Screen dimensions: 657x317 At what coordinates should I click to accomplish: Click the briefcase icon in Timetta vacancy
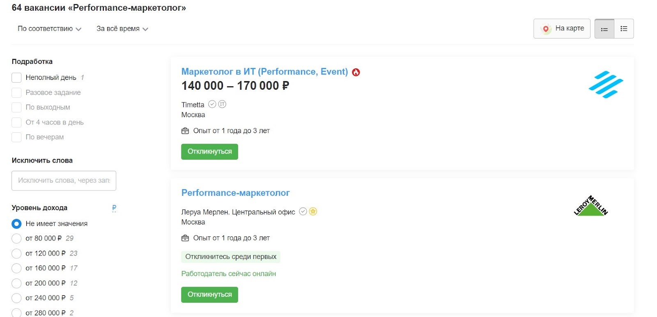185,131
